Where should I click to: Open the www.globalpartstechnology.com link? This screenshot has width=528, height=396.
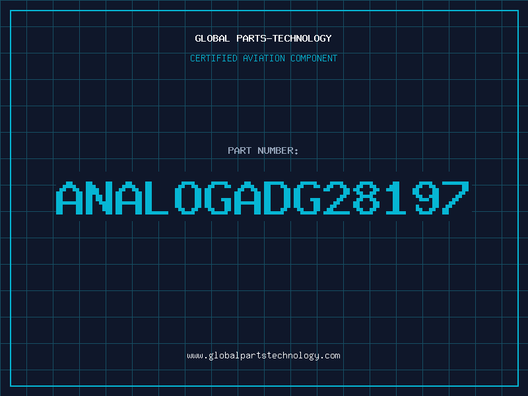point(263,356)
